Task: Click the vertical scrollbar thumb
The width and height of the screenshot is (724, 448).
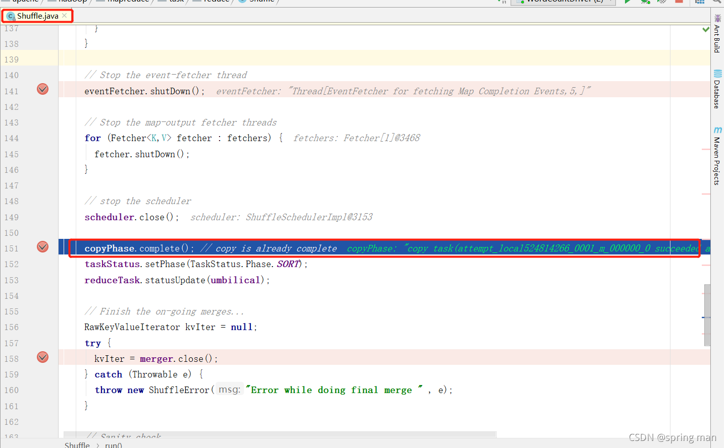Action: coord(707,315)
